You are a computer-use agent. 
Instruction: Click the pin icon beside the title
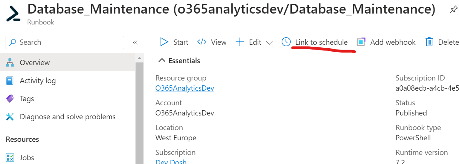click(454, 10)
